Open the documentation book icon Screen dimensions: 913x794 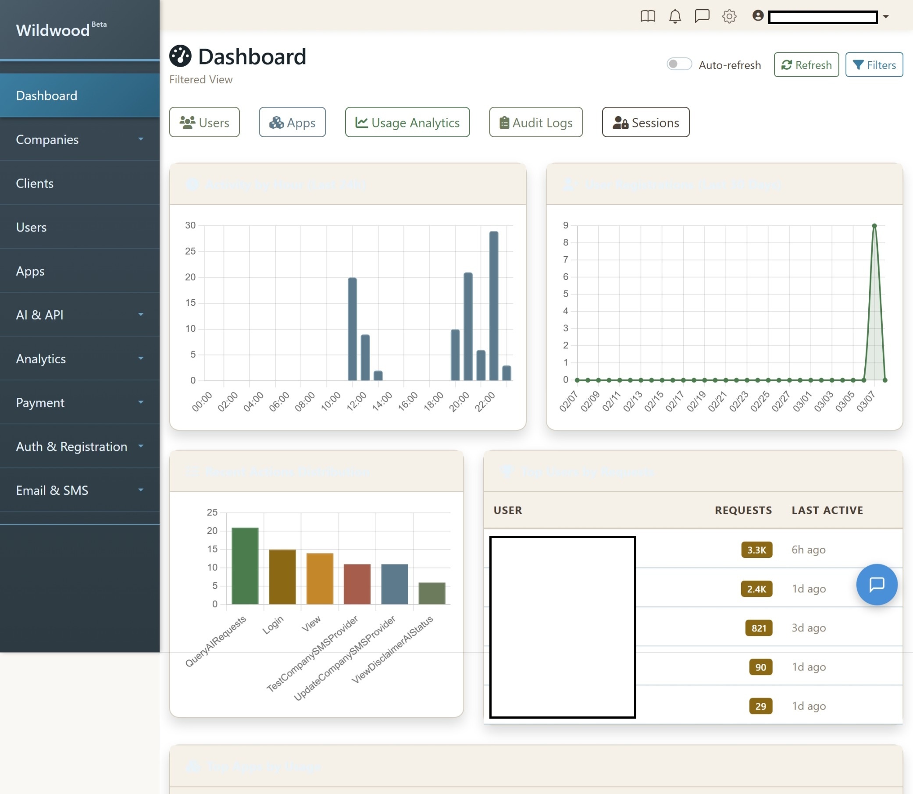pyautogui.click(x=648, y=16)
